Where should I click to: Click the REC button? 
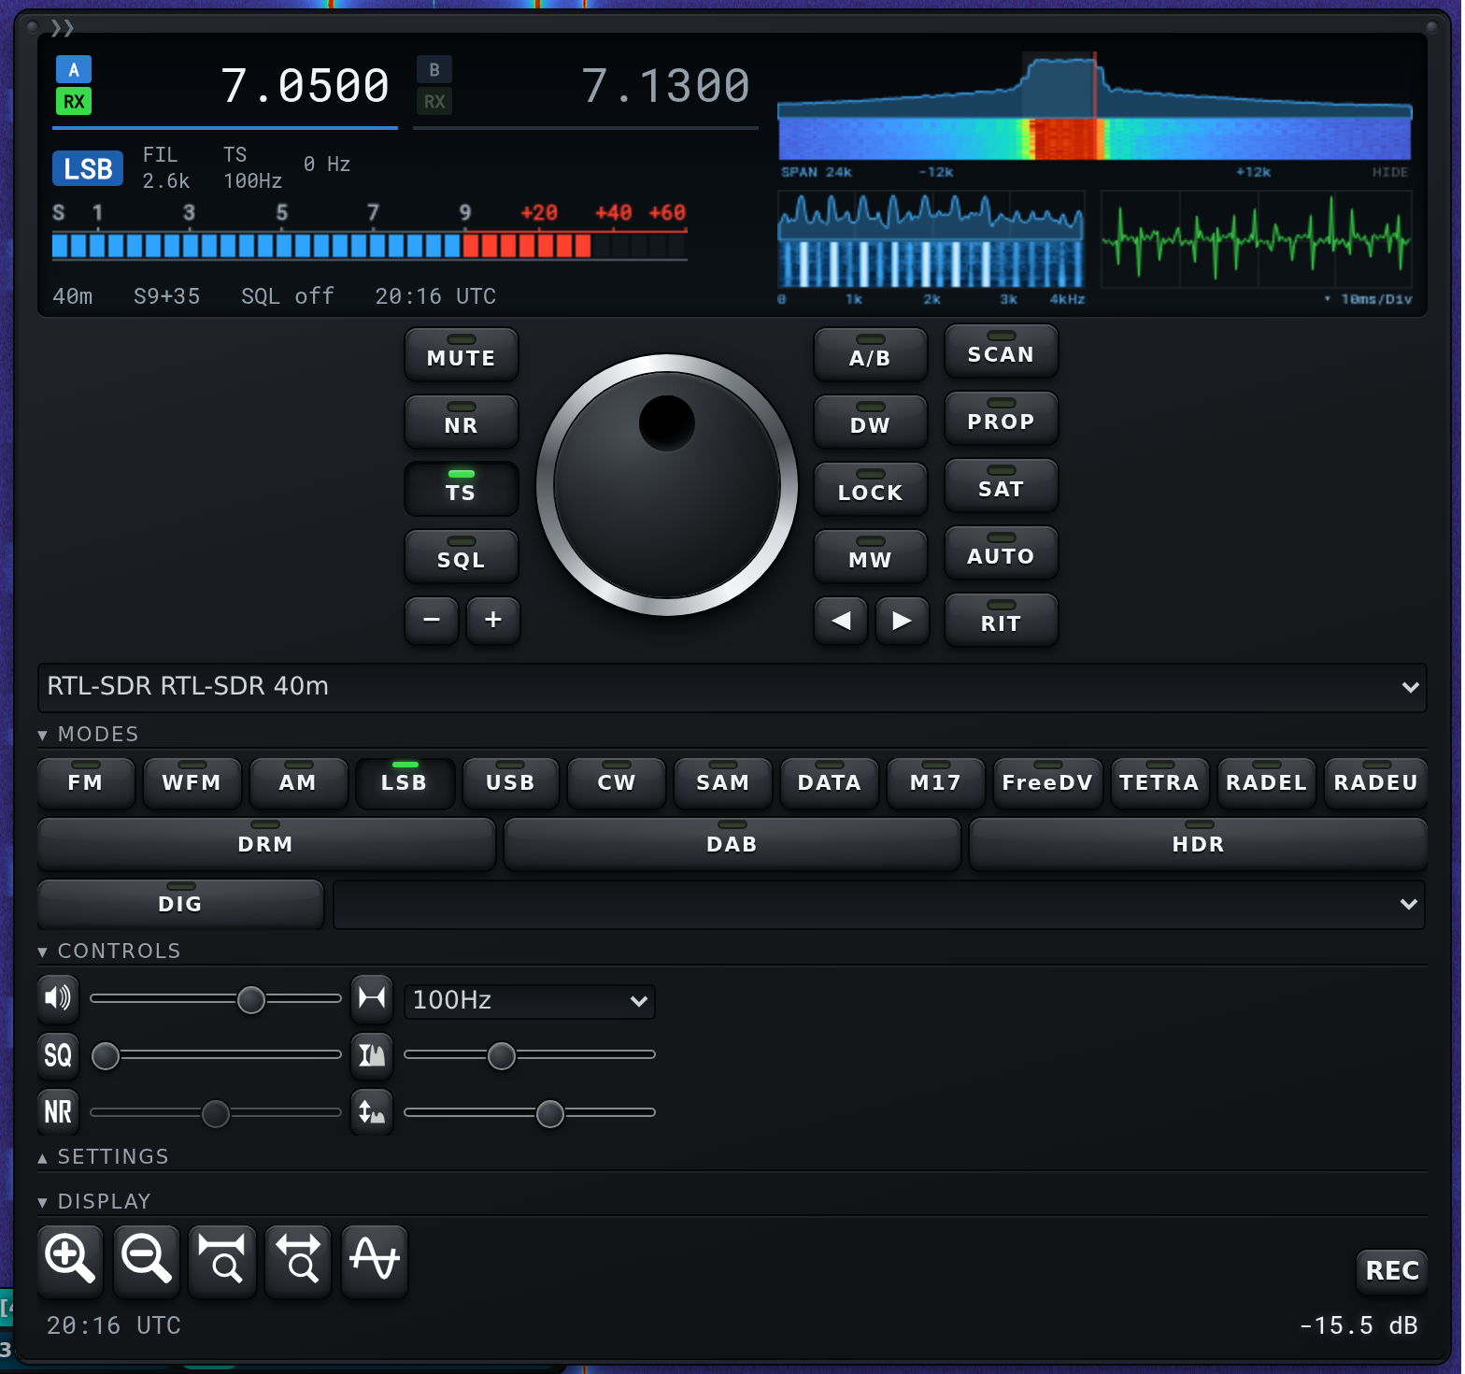pos(1392,1271)
